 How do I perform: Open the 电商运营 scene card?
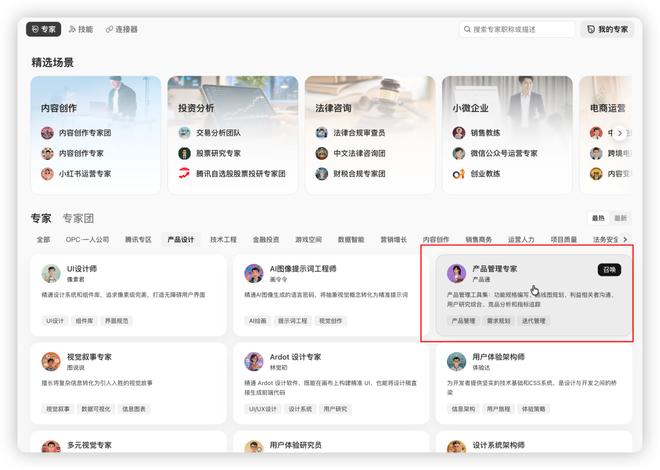606,135
